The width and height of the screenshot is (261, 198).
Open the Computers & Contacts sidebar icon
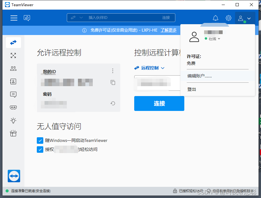13,81
